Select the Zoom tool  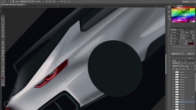point(3,74)
